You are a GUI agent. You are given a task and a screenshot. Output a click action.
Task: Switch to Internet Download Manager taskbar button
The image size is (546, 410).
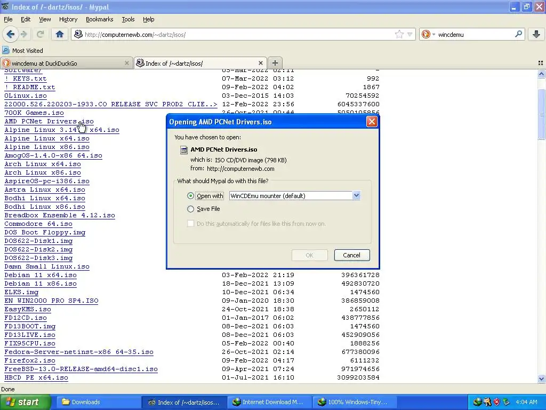coord(269,402)
